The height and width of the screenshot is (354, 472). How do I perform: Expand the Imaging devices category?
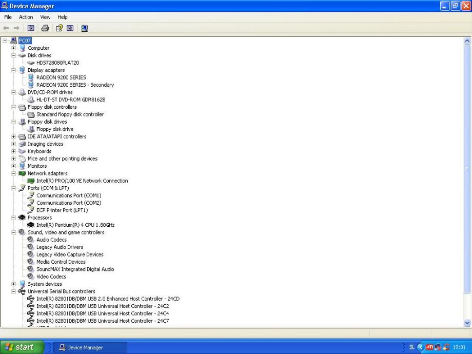pos(13,144)
